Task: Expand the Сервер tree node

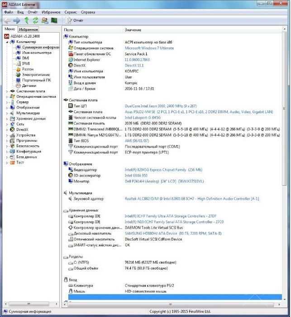Action: pos(7,102)
